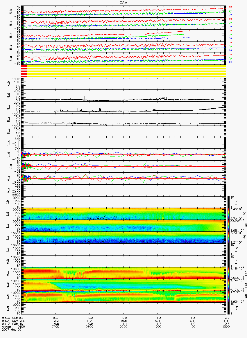Click the 3.4×10^7 color bar maximum value
This screenshot has width=247, height=338.
tap(236, 209)
